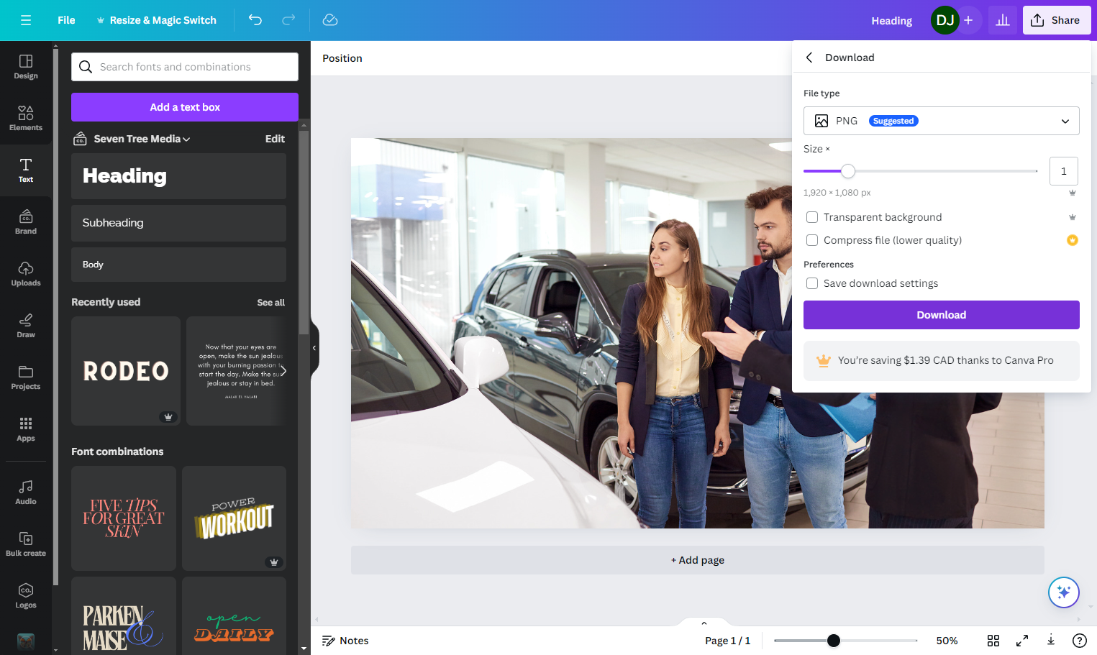Screen dimensions: 1097x655
Task: Open the Design sidebar panel
Action: tap(26, 67)
